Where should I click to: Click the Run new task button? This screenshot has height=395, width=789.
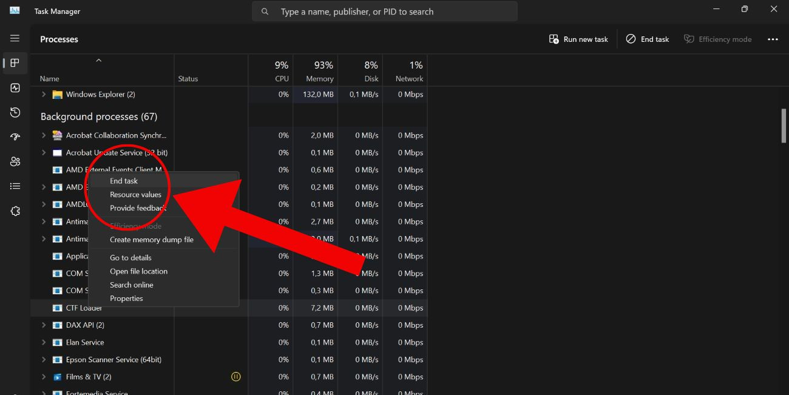click(x=577, y=39)
